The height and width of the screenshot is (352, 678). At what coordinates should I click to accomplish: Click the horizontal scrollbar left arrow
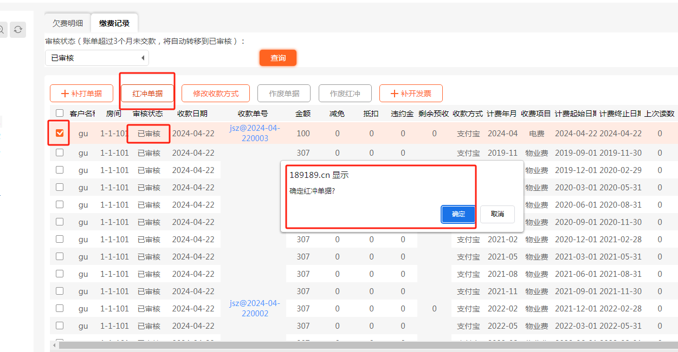click(54, 345)
